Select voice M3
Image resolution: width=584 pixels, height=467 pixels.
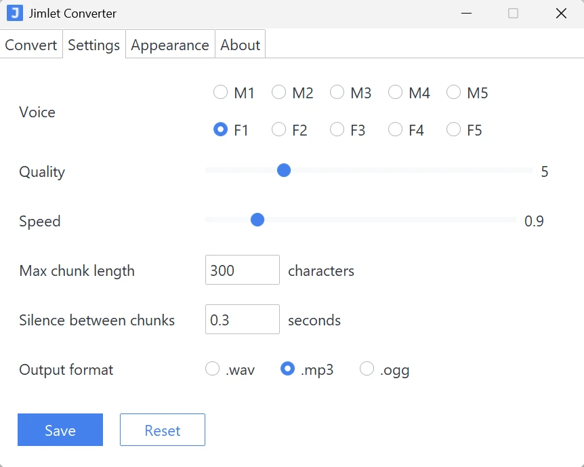[x=337, y=92]
